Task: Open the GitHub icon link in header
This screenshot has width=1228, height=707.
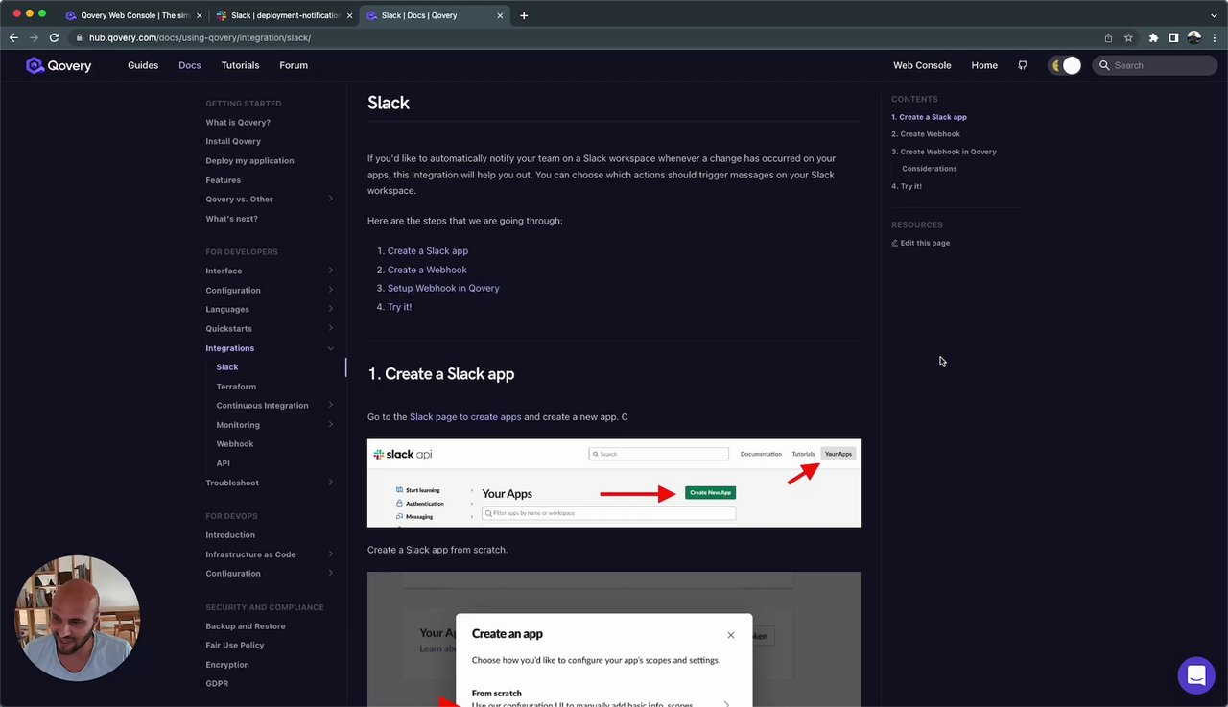Action: coord(1023,65)
